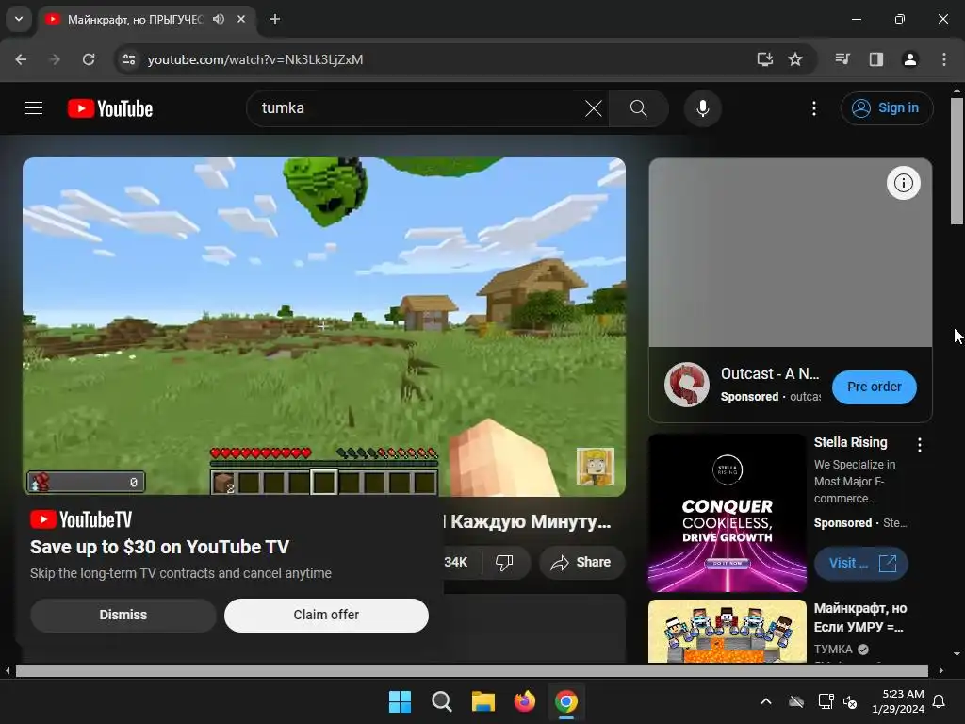Open Chrome three-dot menu
Screen dimensions: 965x724
point(943,59)
